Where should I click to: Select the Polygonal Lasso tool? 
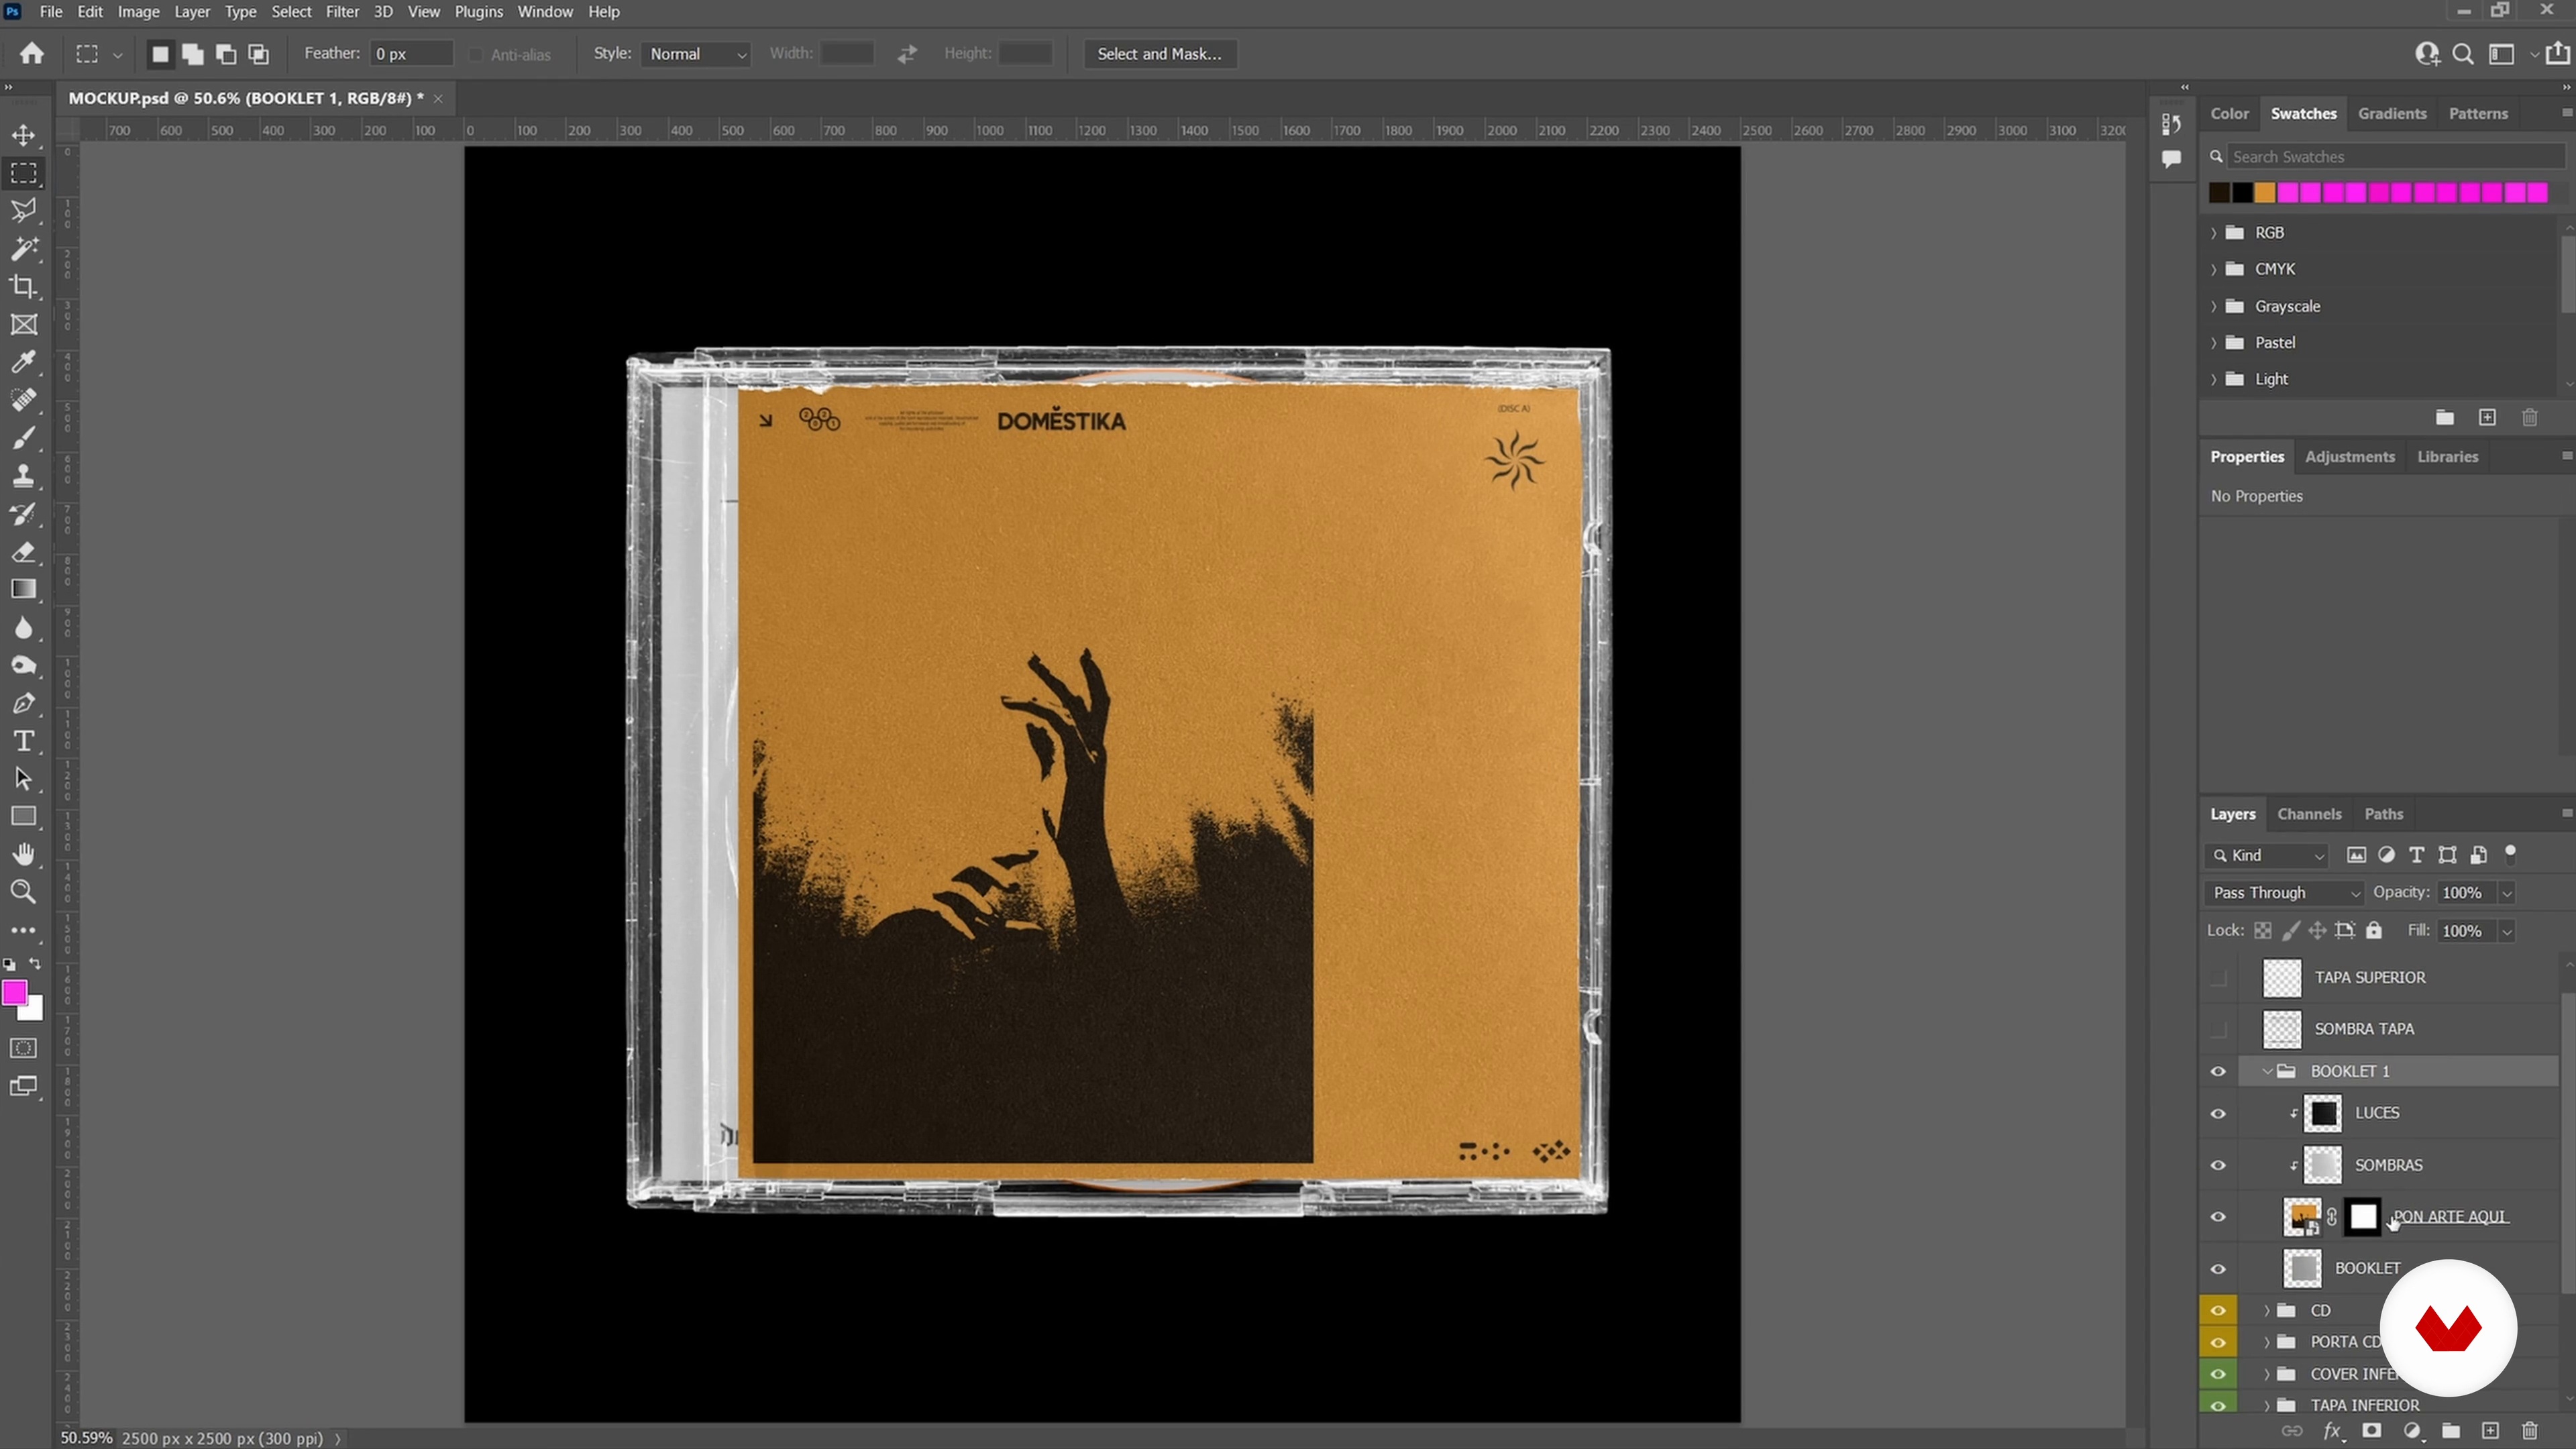24,210
